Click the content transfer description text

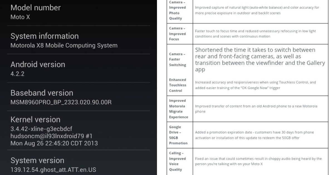click(x=256, y=109)
